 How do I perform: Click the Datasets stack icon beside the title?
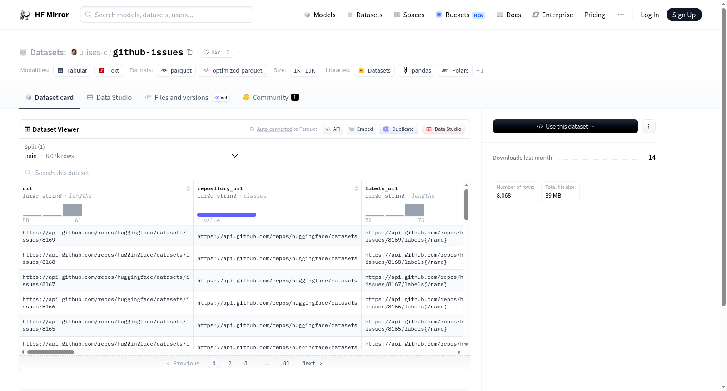(x=23, y=53)
